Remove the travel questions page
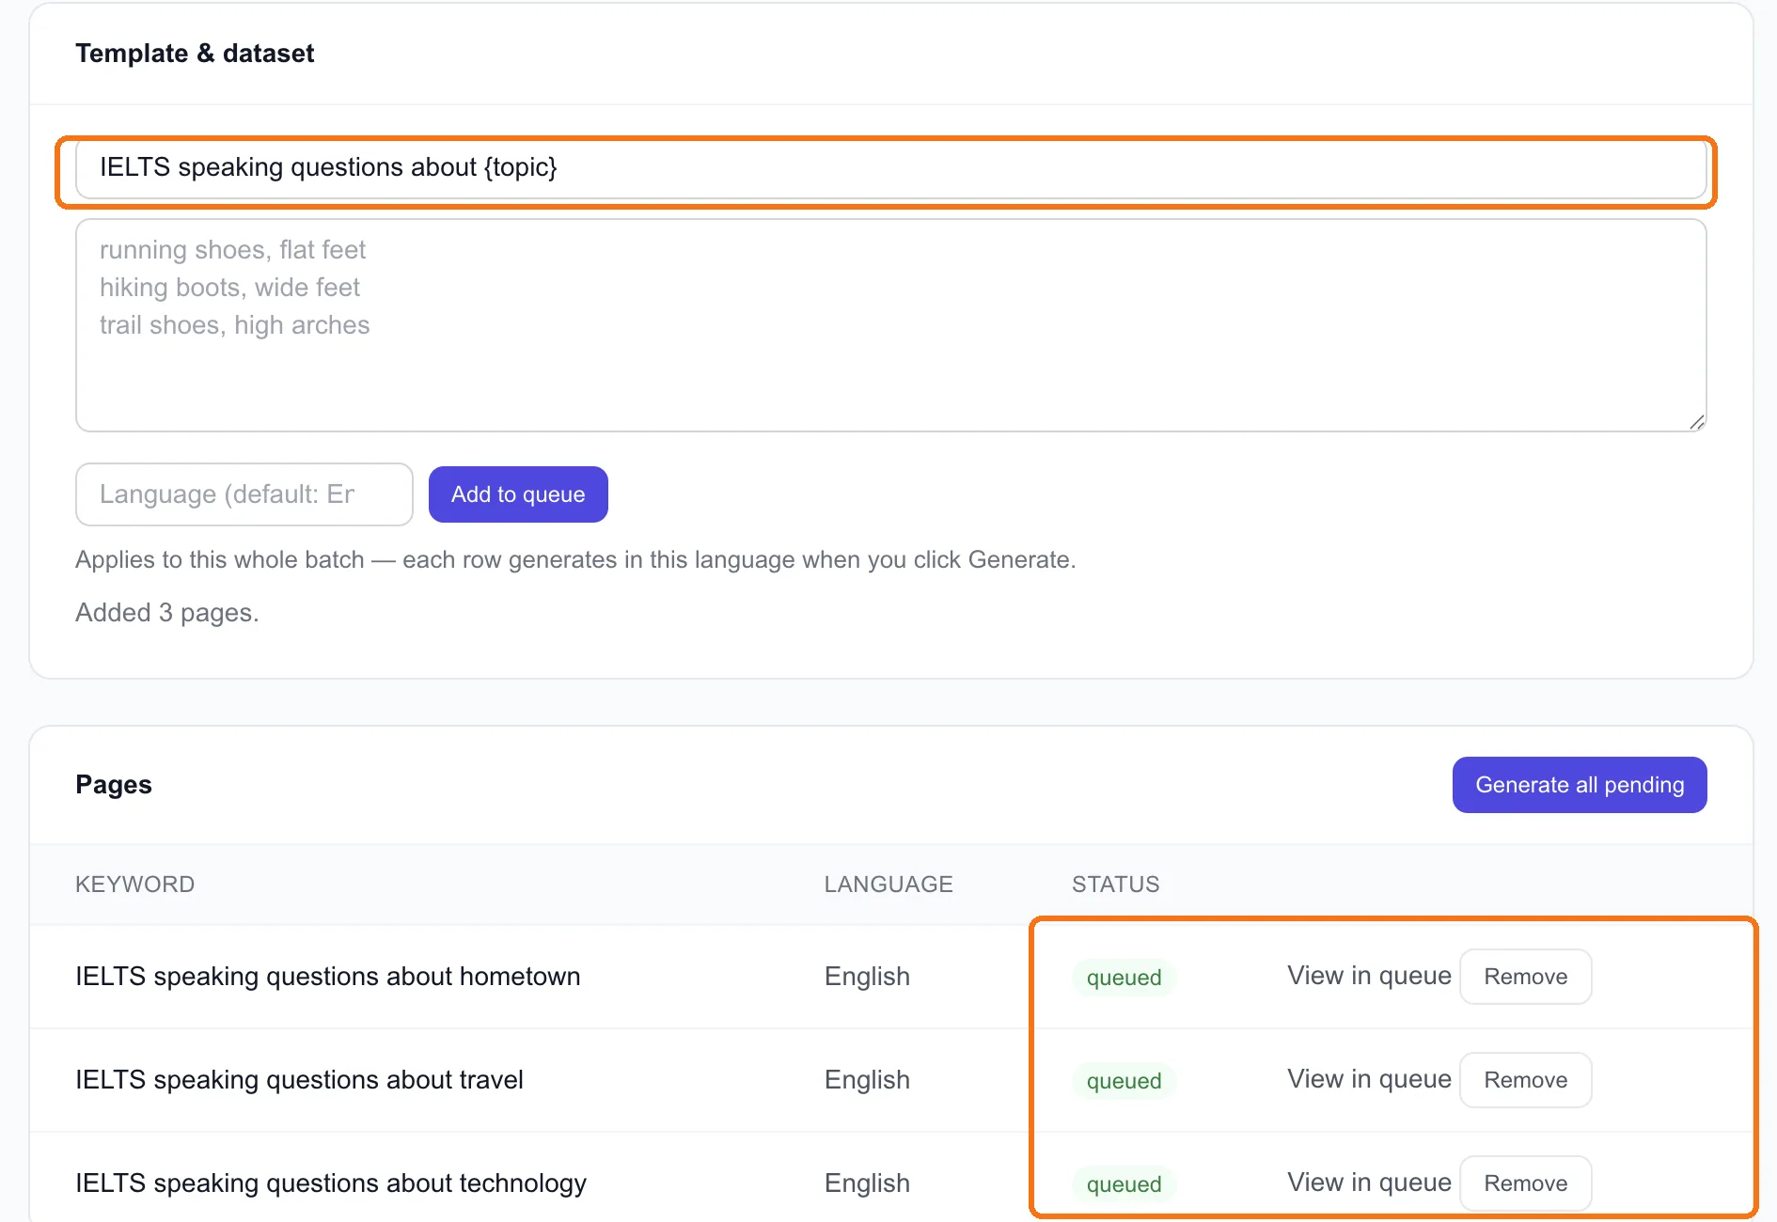Viewport: 1777px width, 1222px height. (x=1525, y=1080)
